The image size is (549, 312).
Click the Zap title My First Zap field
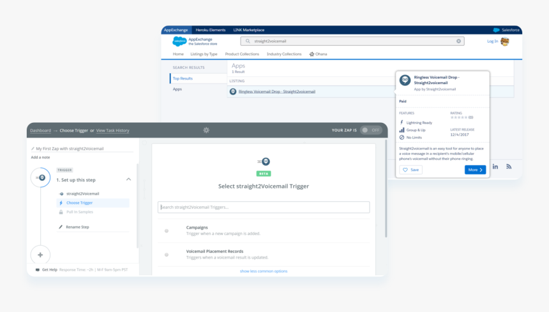click(82, 148)
